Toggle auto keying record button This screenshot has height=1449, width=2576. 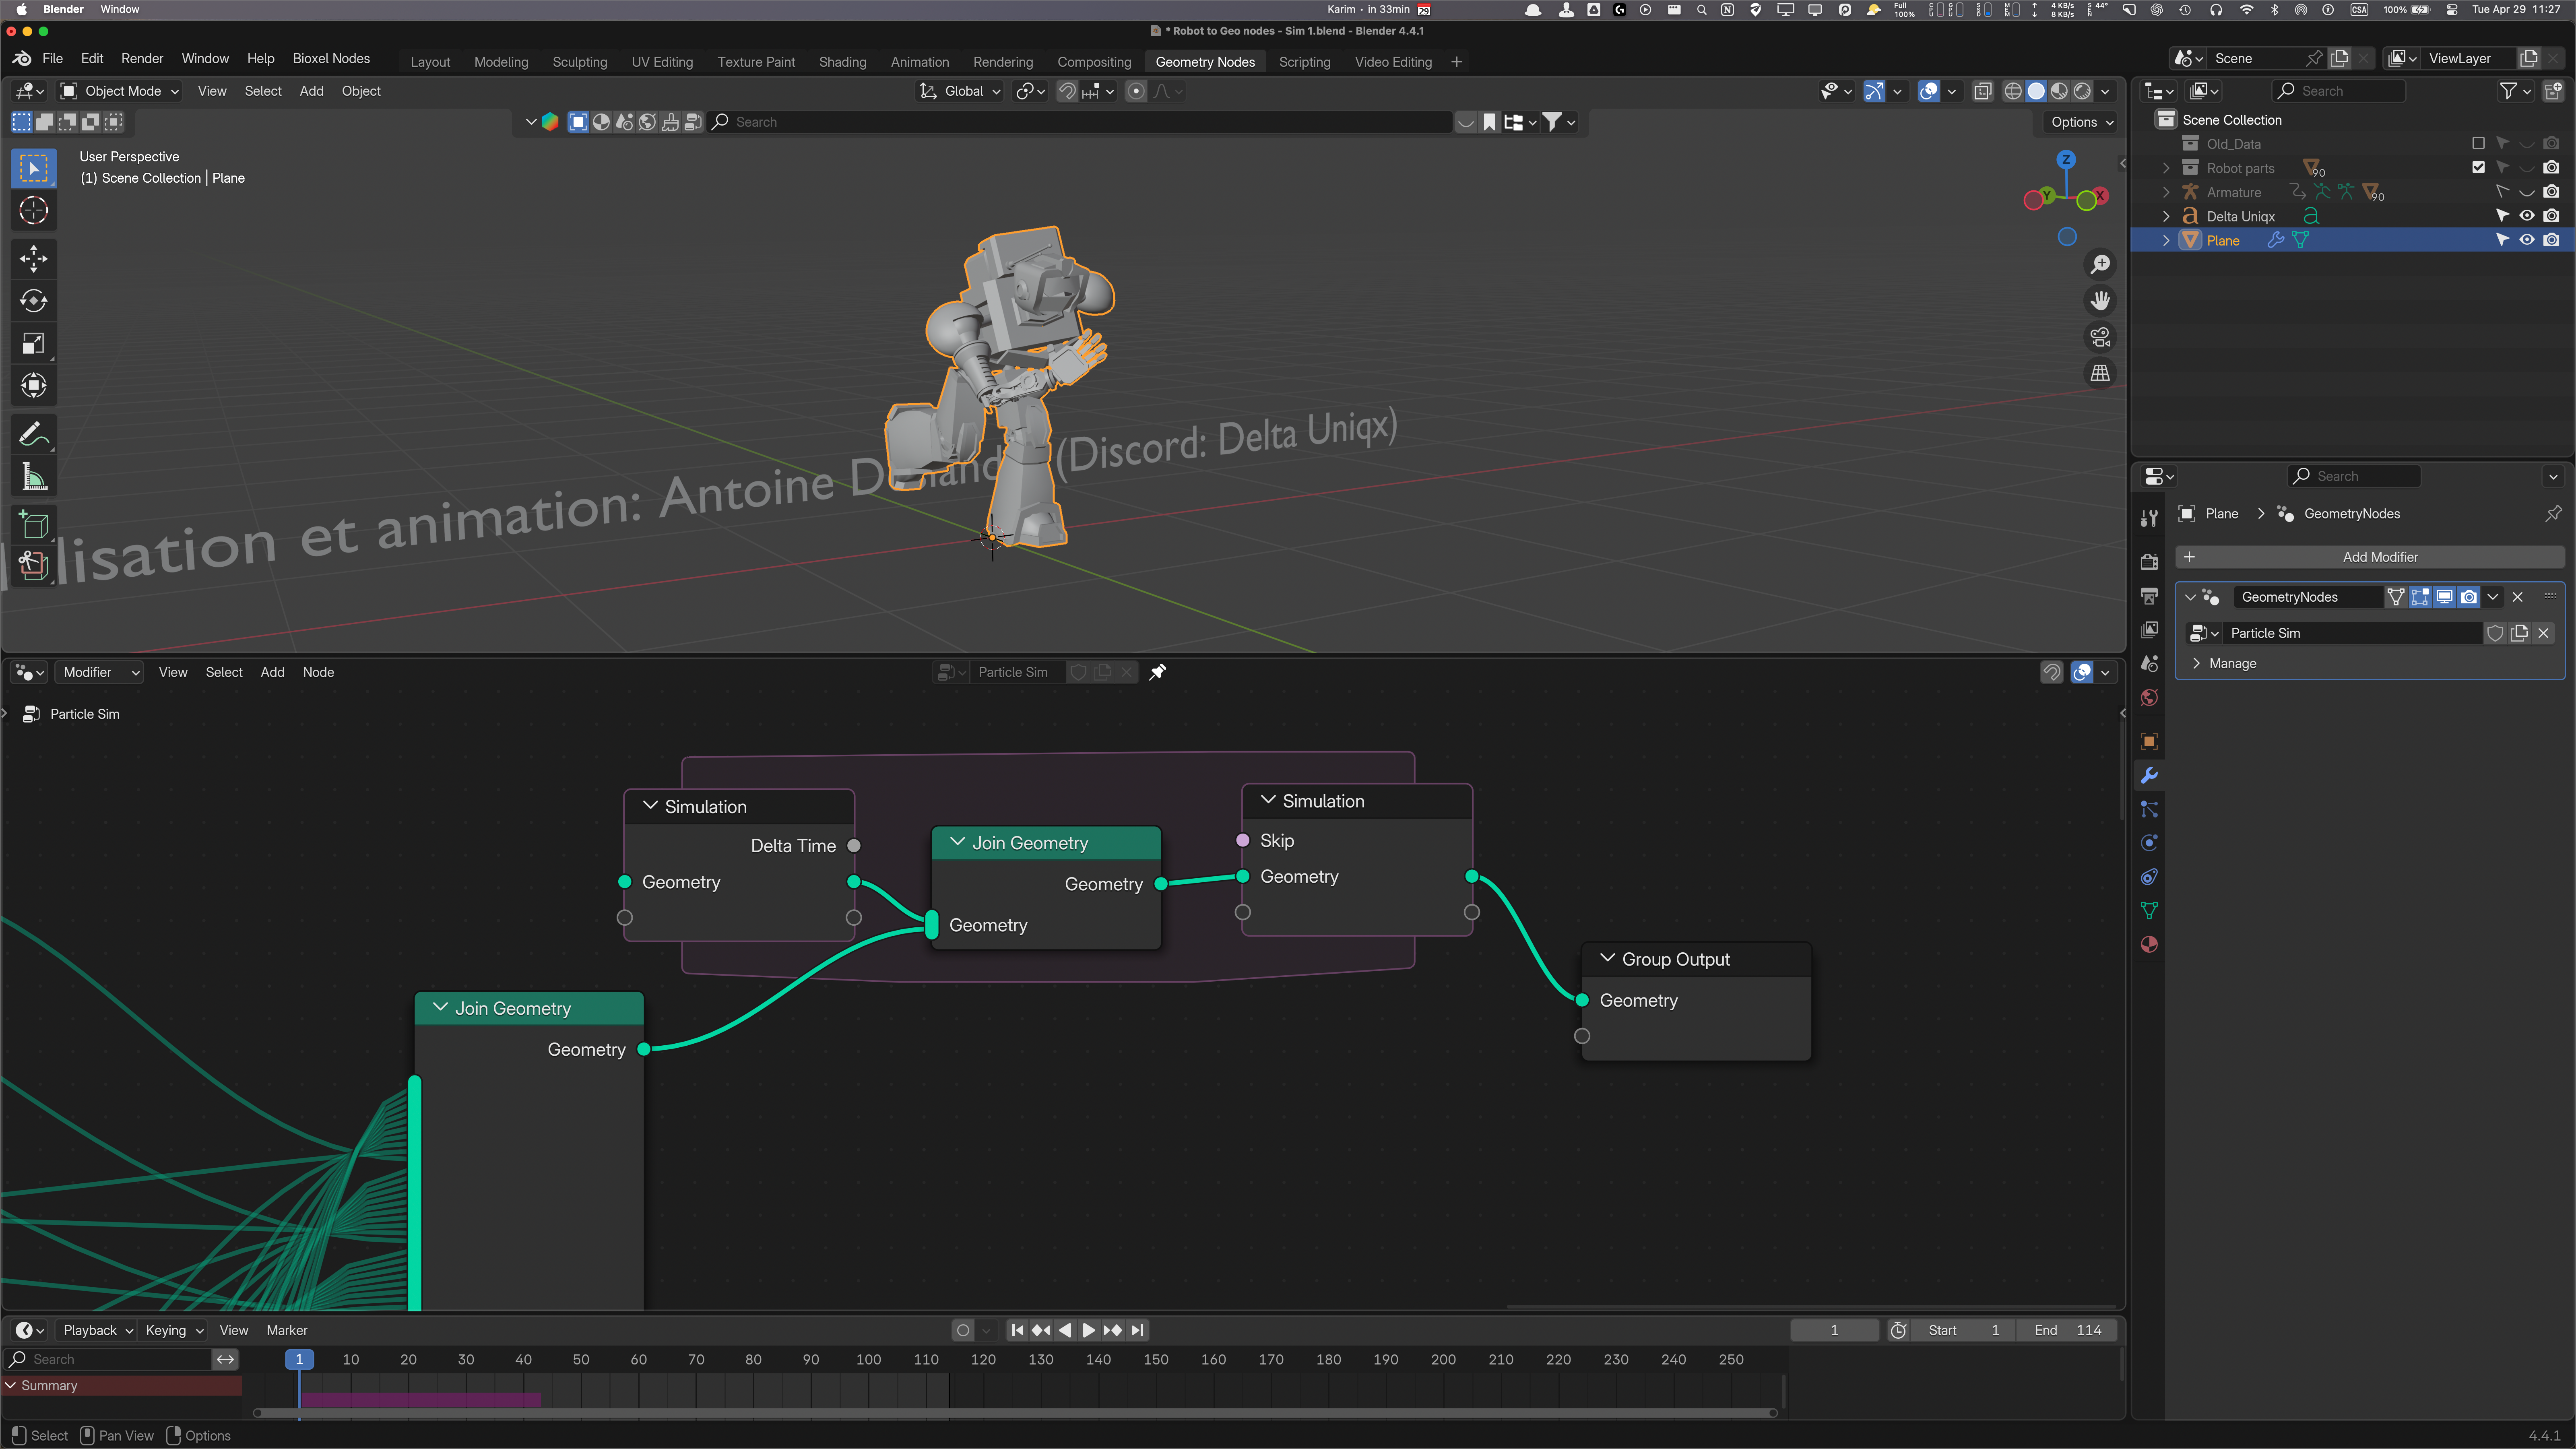coord(963,1330)
